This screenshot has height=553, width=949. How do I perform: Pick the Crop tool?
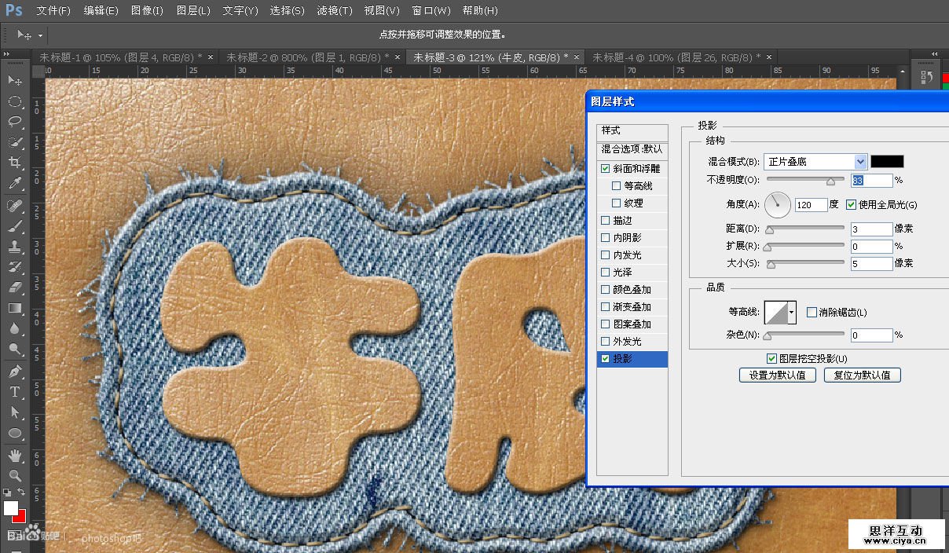click(15, 163)
